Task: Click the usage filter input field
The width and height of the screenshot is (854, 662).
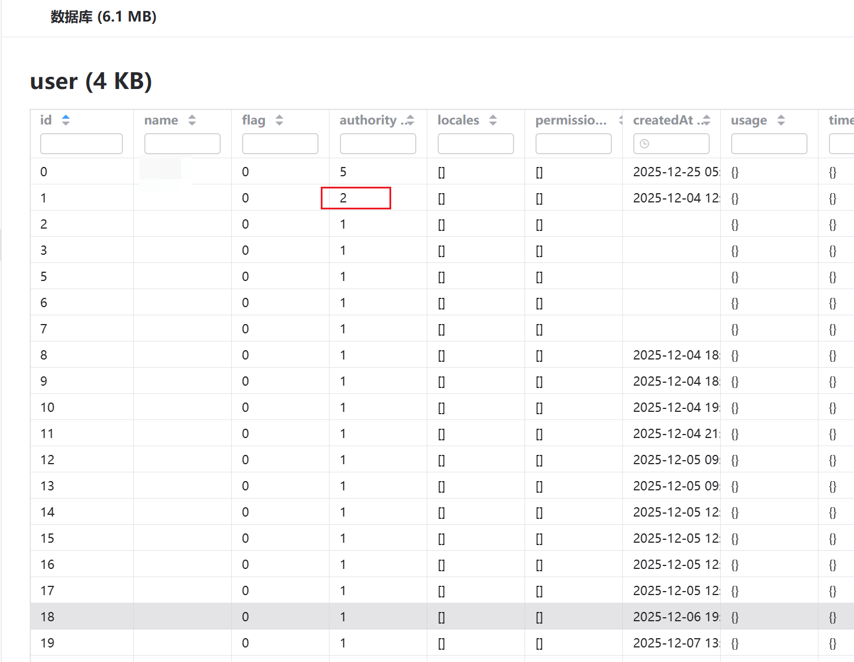Action: (x=769, y=144)
